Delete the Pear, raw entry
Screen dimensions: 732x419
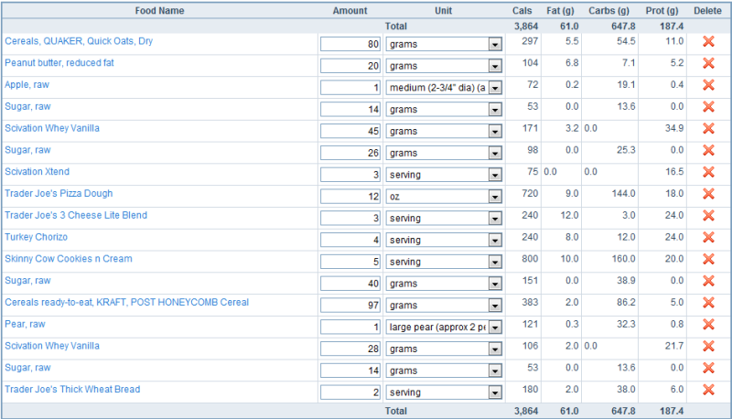tap(707, 325)
